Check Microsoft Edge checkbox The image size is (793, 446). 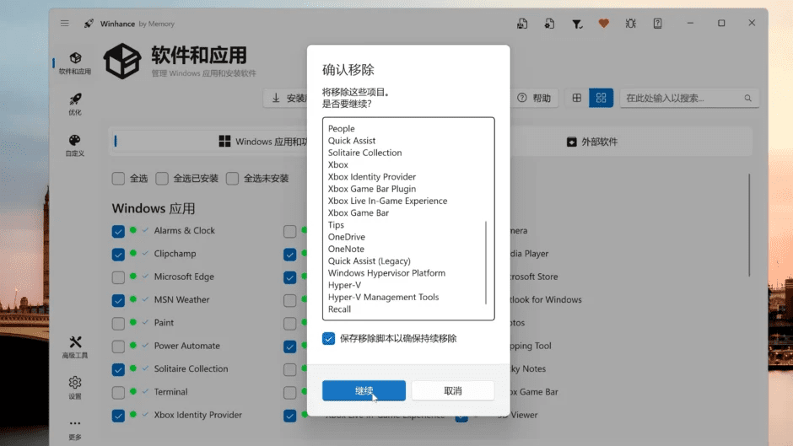point(118,277)
